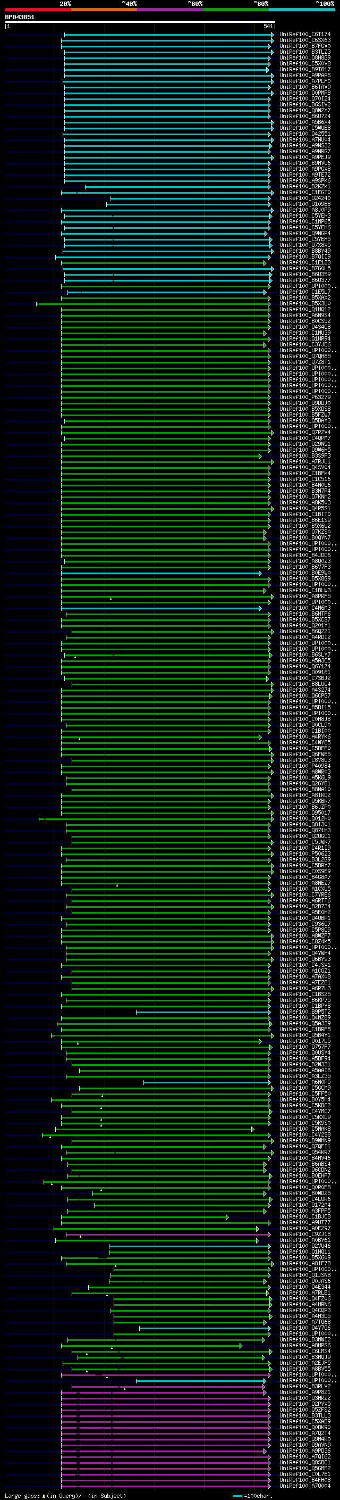Click the UniRef100_A4RDI2 label

click(304, 637)
